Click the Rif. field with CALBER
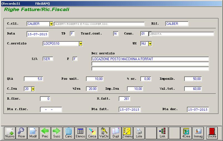 pos(177,24)
